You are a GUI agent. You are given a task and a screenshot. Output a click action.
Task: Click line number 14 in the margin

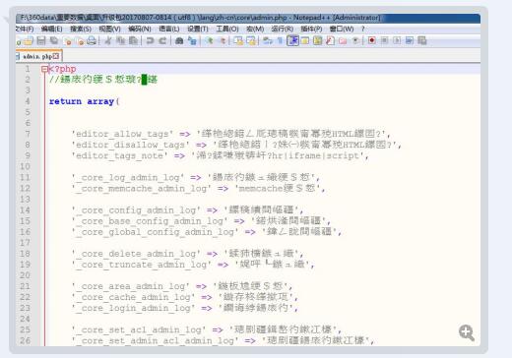(25, 210)
